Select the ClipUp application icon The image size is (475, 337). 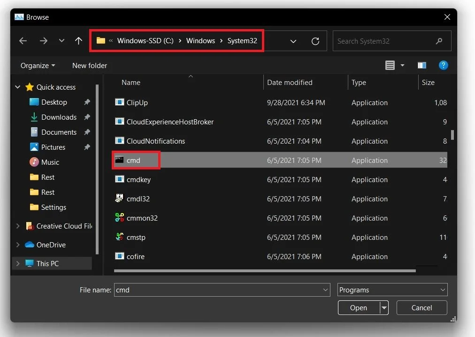[120, 102]
